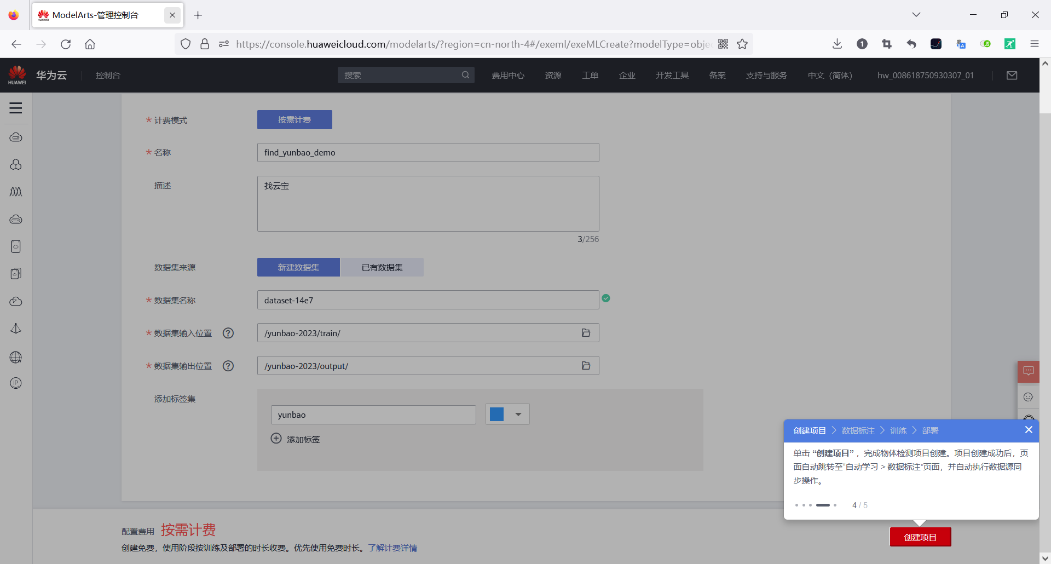Click the header search box
The width and height of the screenshot is (1051, 564).
click(x=406, y=75)
